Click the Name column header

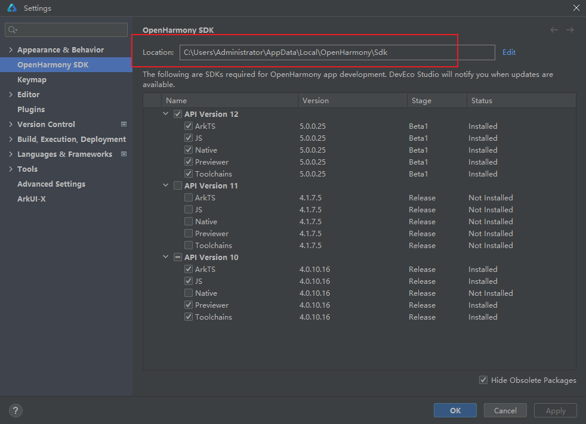click(230, 101)
